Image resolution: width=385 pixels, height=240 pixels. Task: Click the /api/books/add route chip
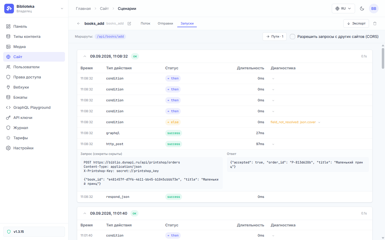click(x=110, y=37)
